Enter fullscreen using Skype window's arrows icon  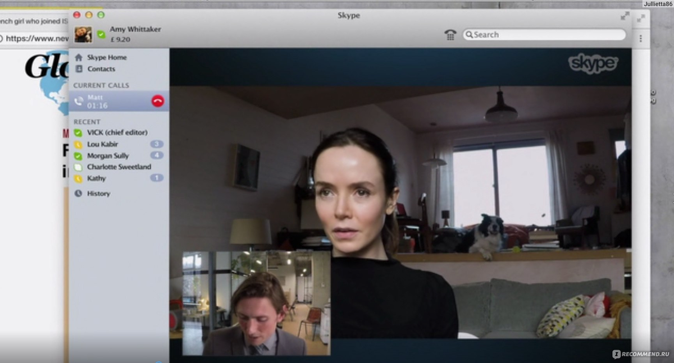625,16
